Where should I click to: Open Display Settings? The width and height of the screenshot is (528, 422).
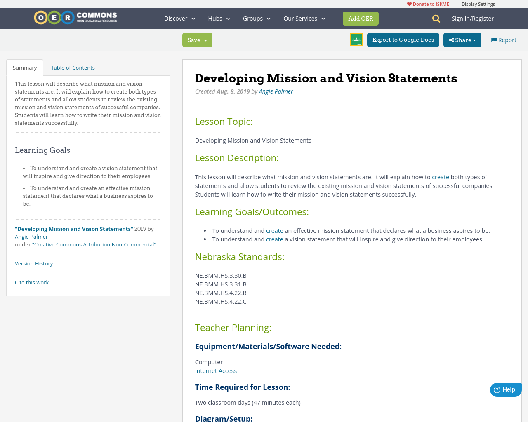tap(478, 3)
